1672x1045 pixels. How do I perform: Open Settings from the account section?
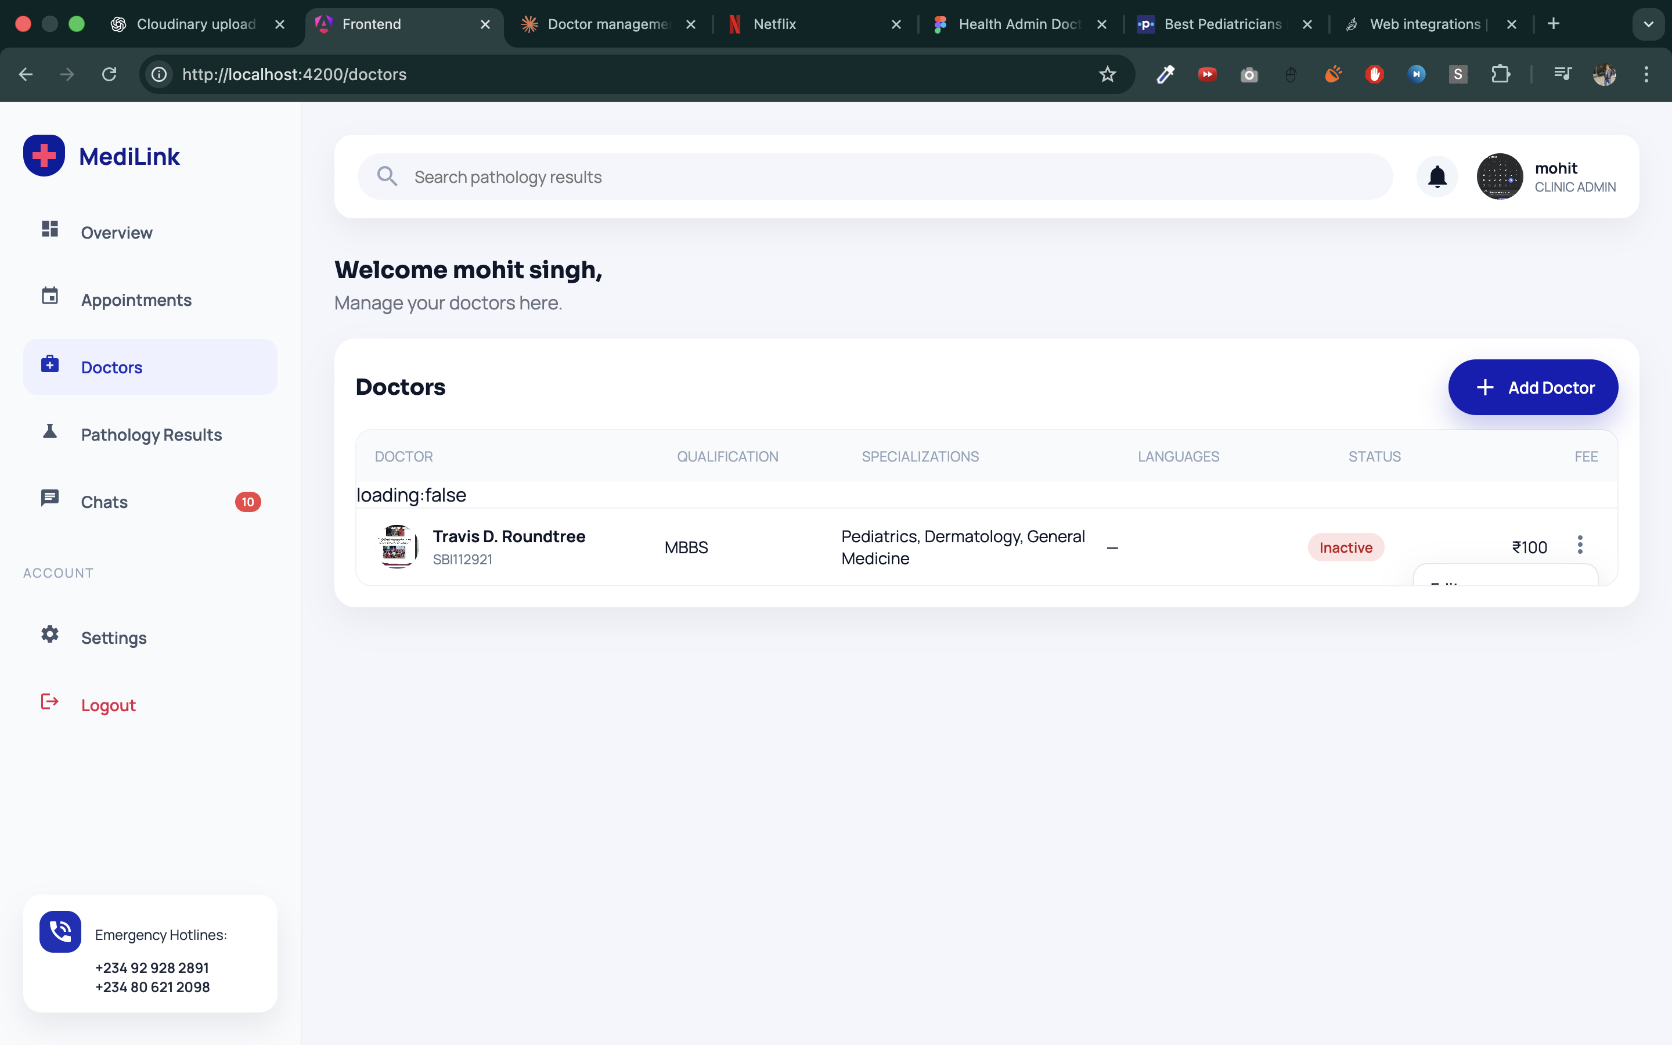tap(114, 638)
